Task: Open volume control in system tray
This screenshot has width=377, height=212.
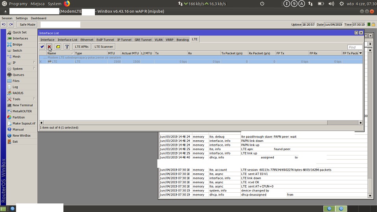Action: tap(331, 4)
